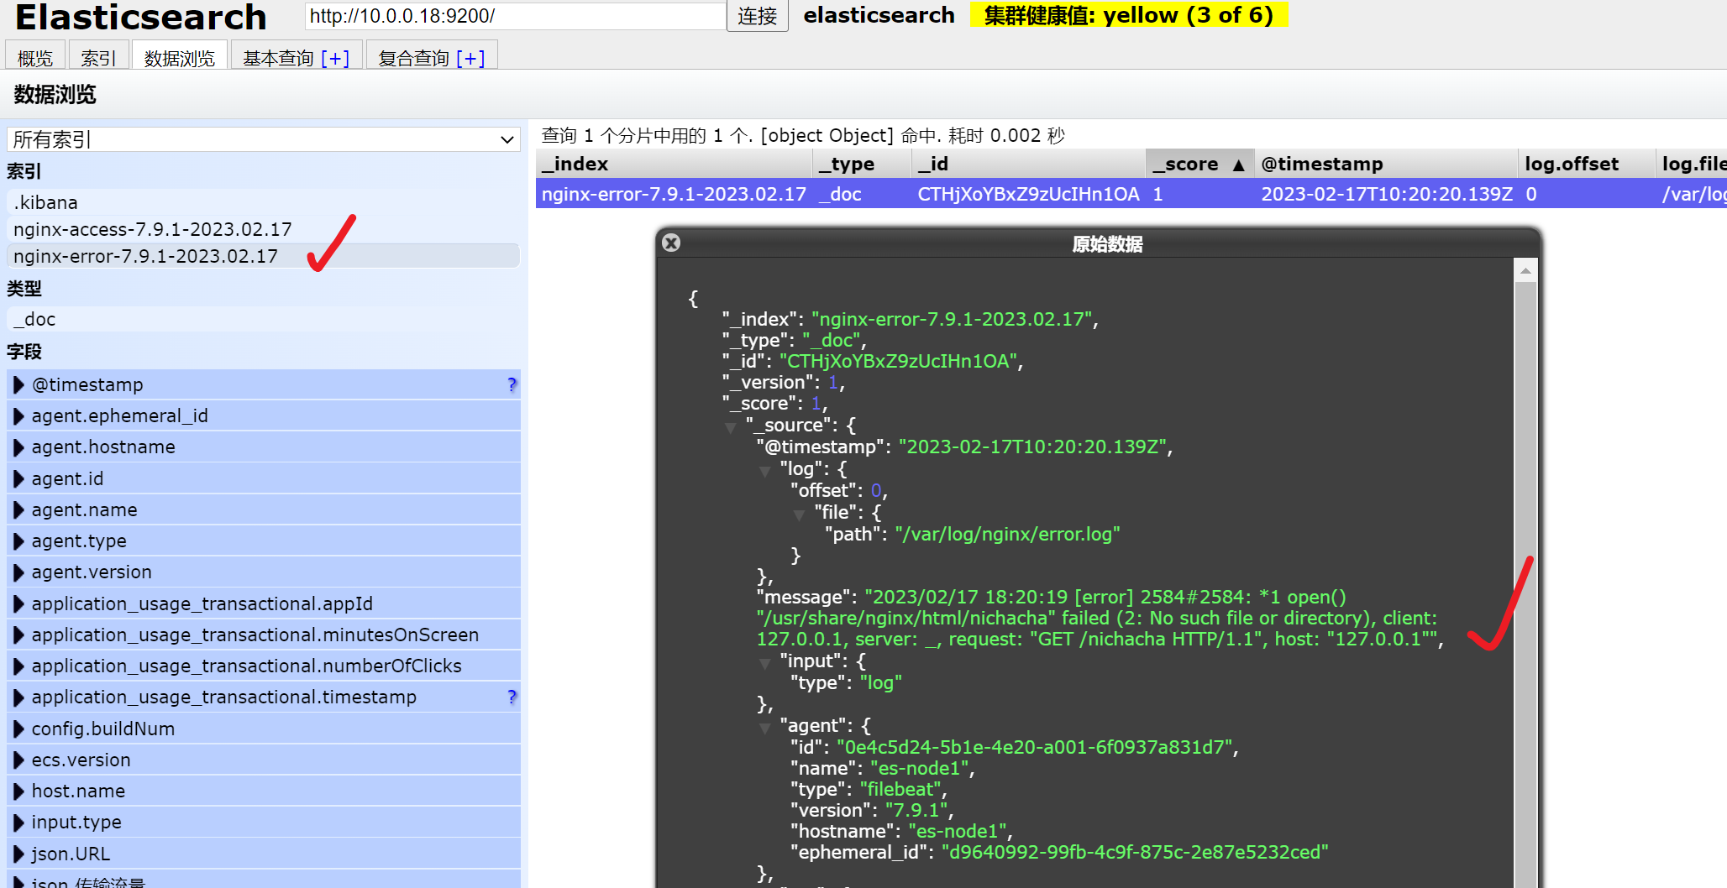Expand the agent.hostname field filter
The width and height of the screenshot is (1727, 888).
tap(18, 447)
